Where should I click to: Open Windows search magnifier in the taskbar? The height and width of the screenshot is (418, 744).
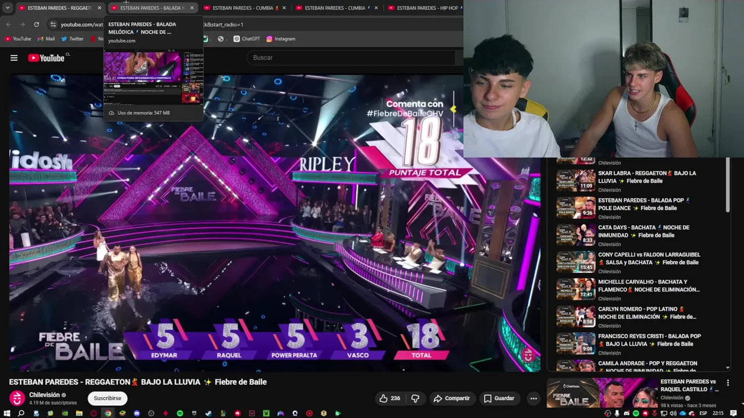[21, 413]
